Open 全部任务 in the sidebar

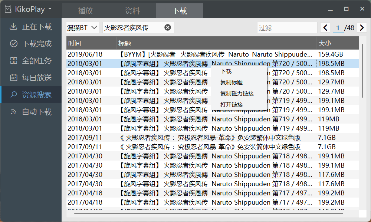(31, 61)
